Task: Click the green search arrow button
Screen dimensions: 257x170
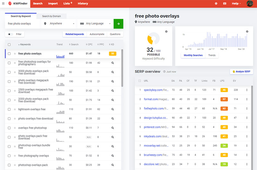Action: pyautogui.click(x=118, y=24)
